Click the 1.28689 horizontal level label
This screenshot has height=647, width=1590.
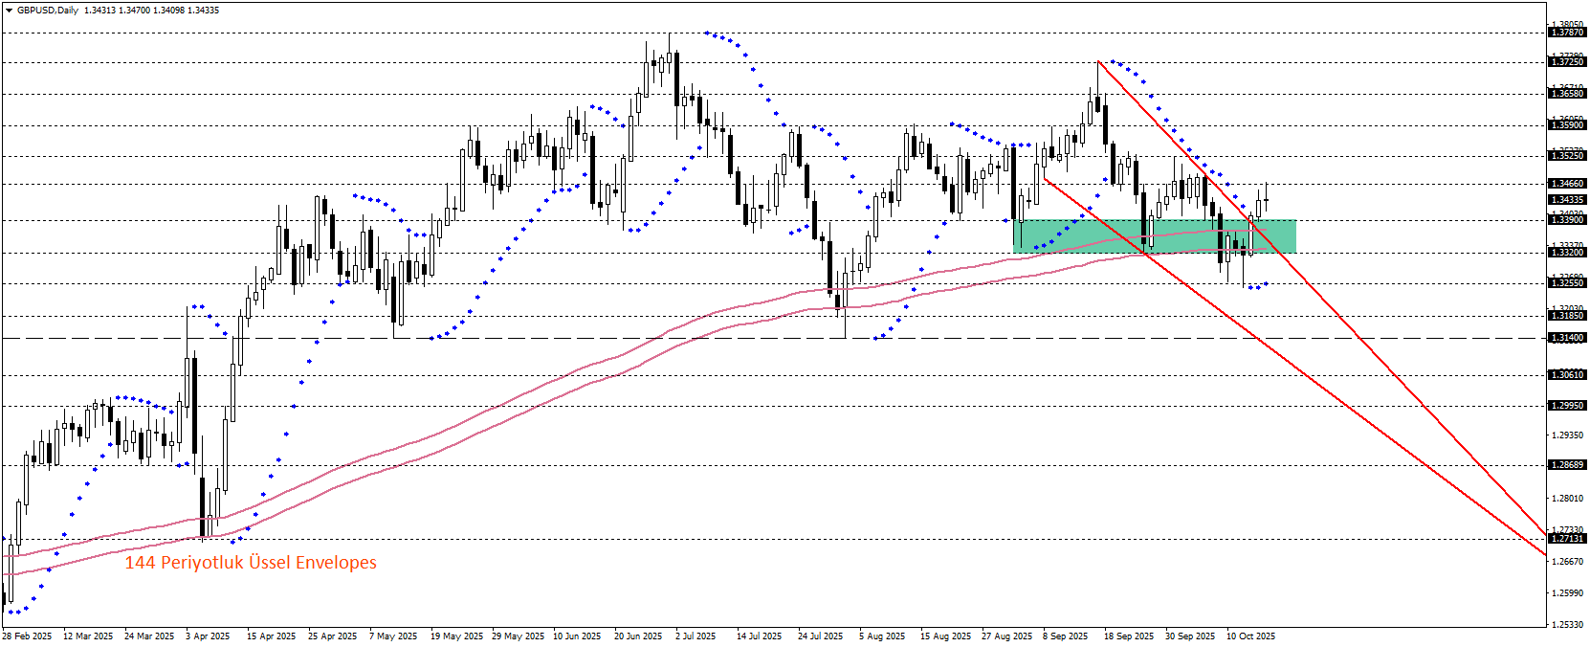point(1567,465)
